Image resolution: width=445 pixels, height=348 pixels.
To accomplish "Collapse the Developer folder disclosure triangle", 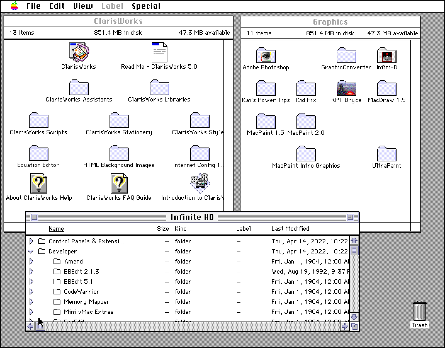I will 31,251.
